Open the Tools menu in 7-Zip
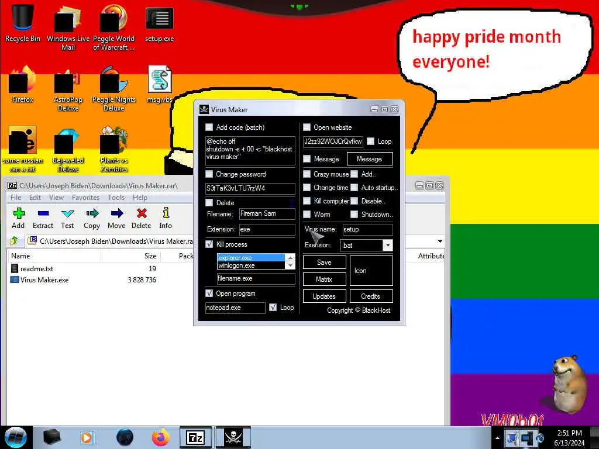599x449 pixels. pos(116,198)
